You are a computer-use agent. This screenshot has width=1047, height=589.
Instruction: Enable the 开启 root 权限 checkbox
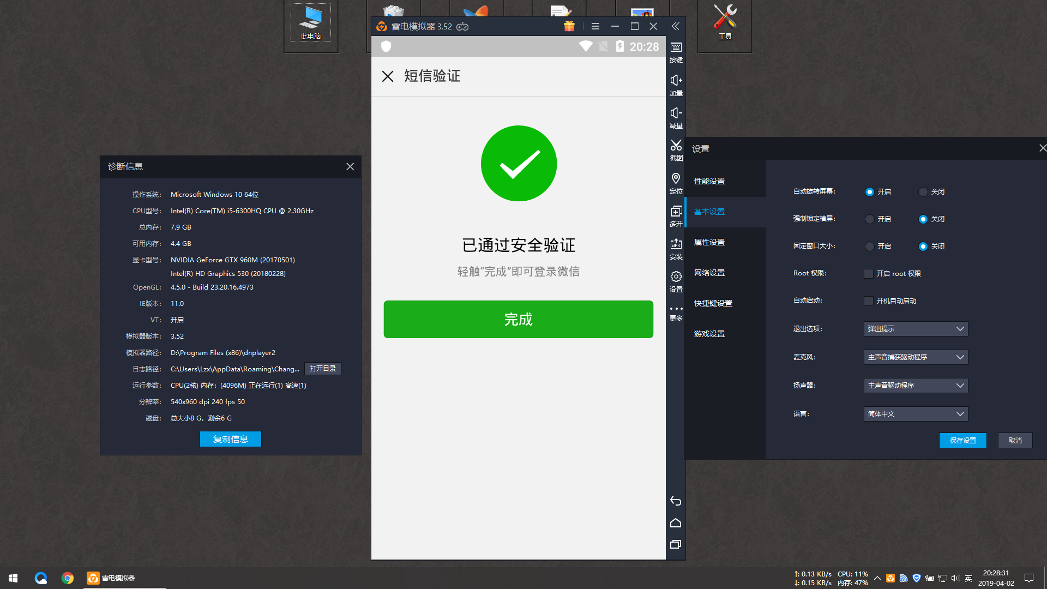pos(869,274)
